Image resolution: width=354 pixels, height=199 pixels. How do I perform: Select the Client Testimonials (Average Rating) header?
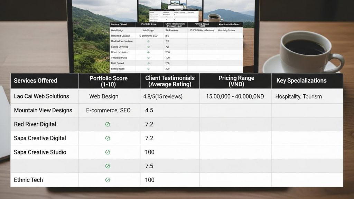(170, 81)
